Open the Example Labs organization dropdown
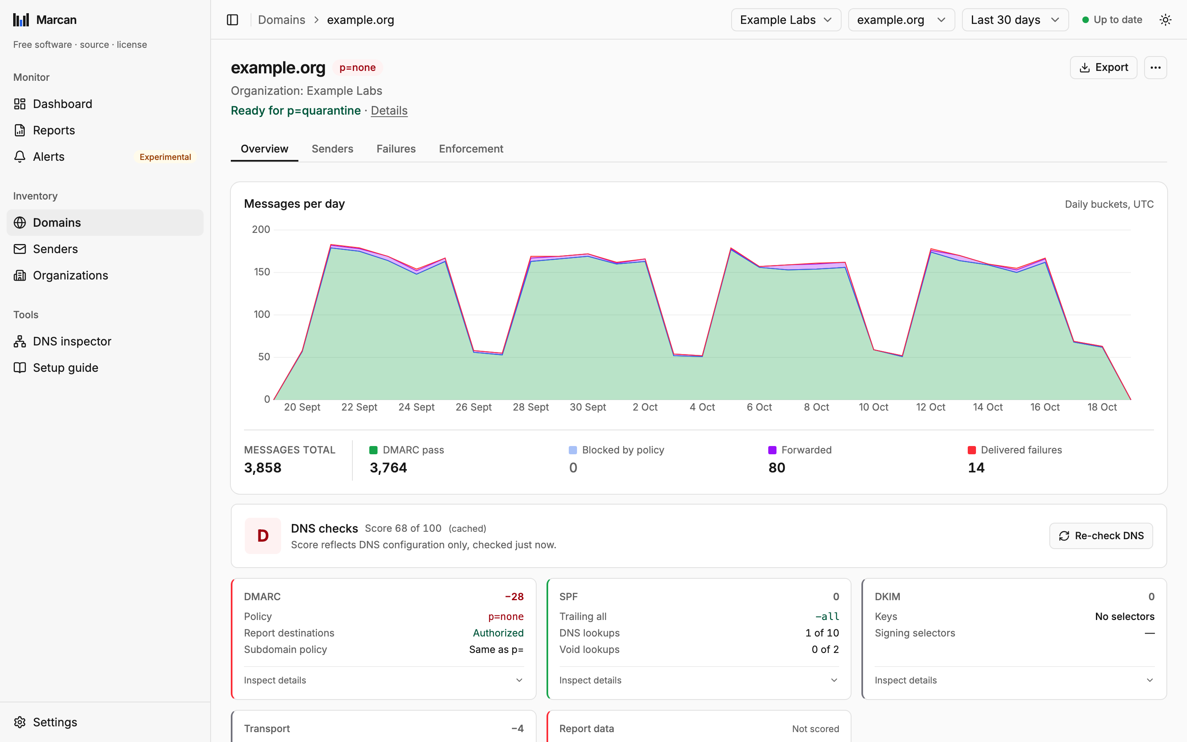 [786, 20]
